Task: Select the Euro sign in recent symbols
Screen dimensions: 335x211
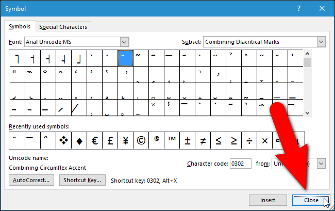Action: point(94,140)
